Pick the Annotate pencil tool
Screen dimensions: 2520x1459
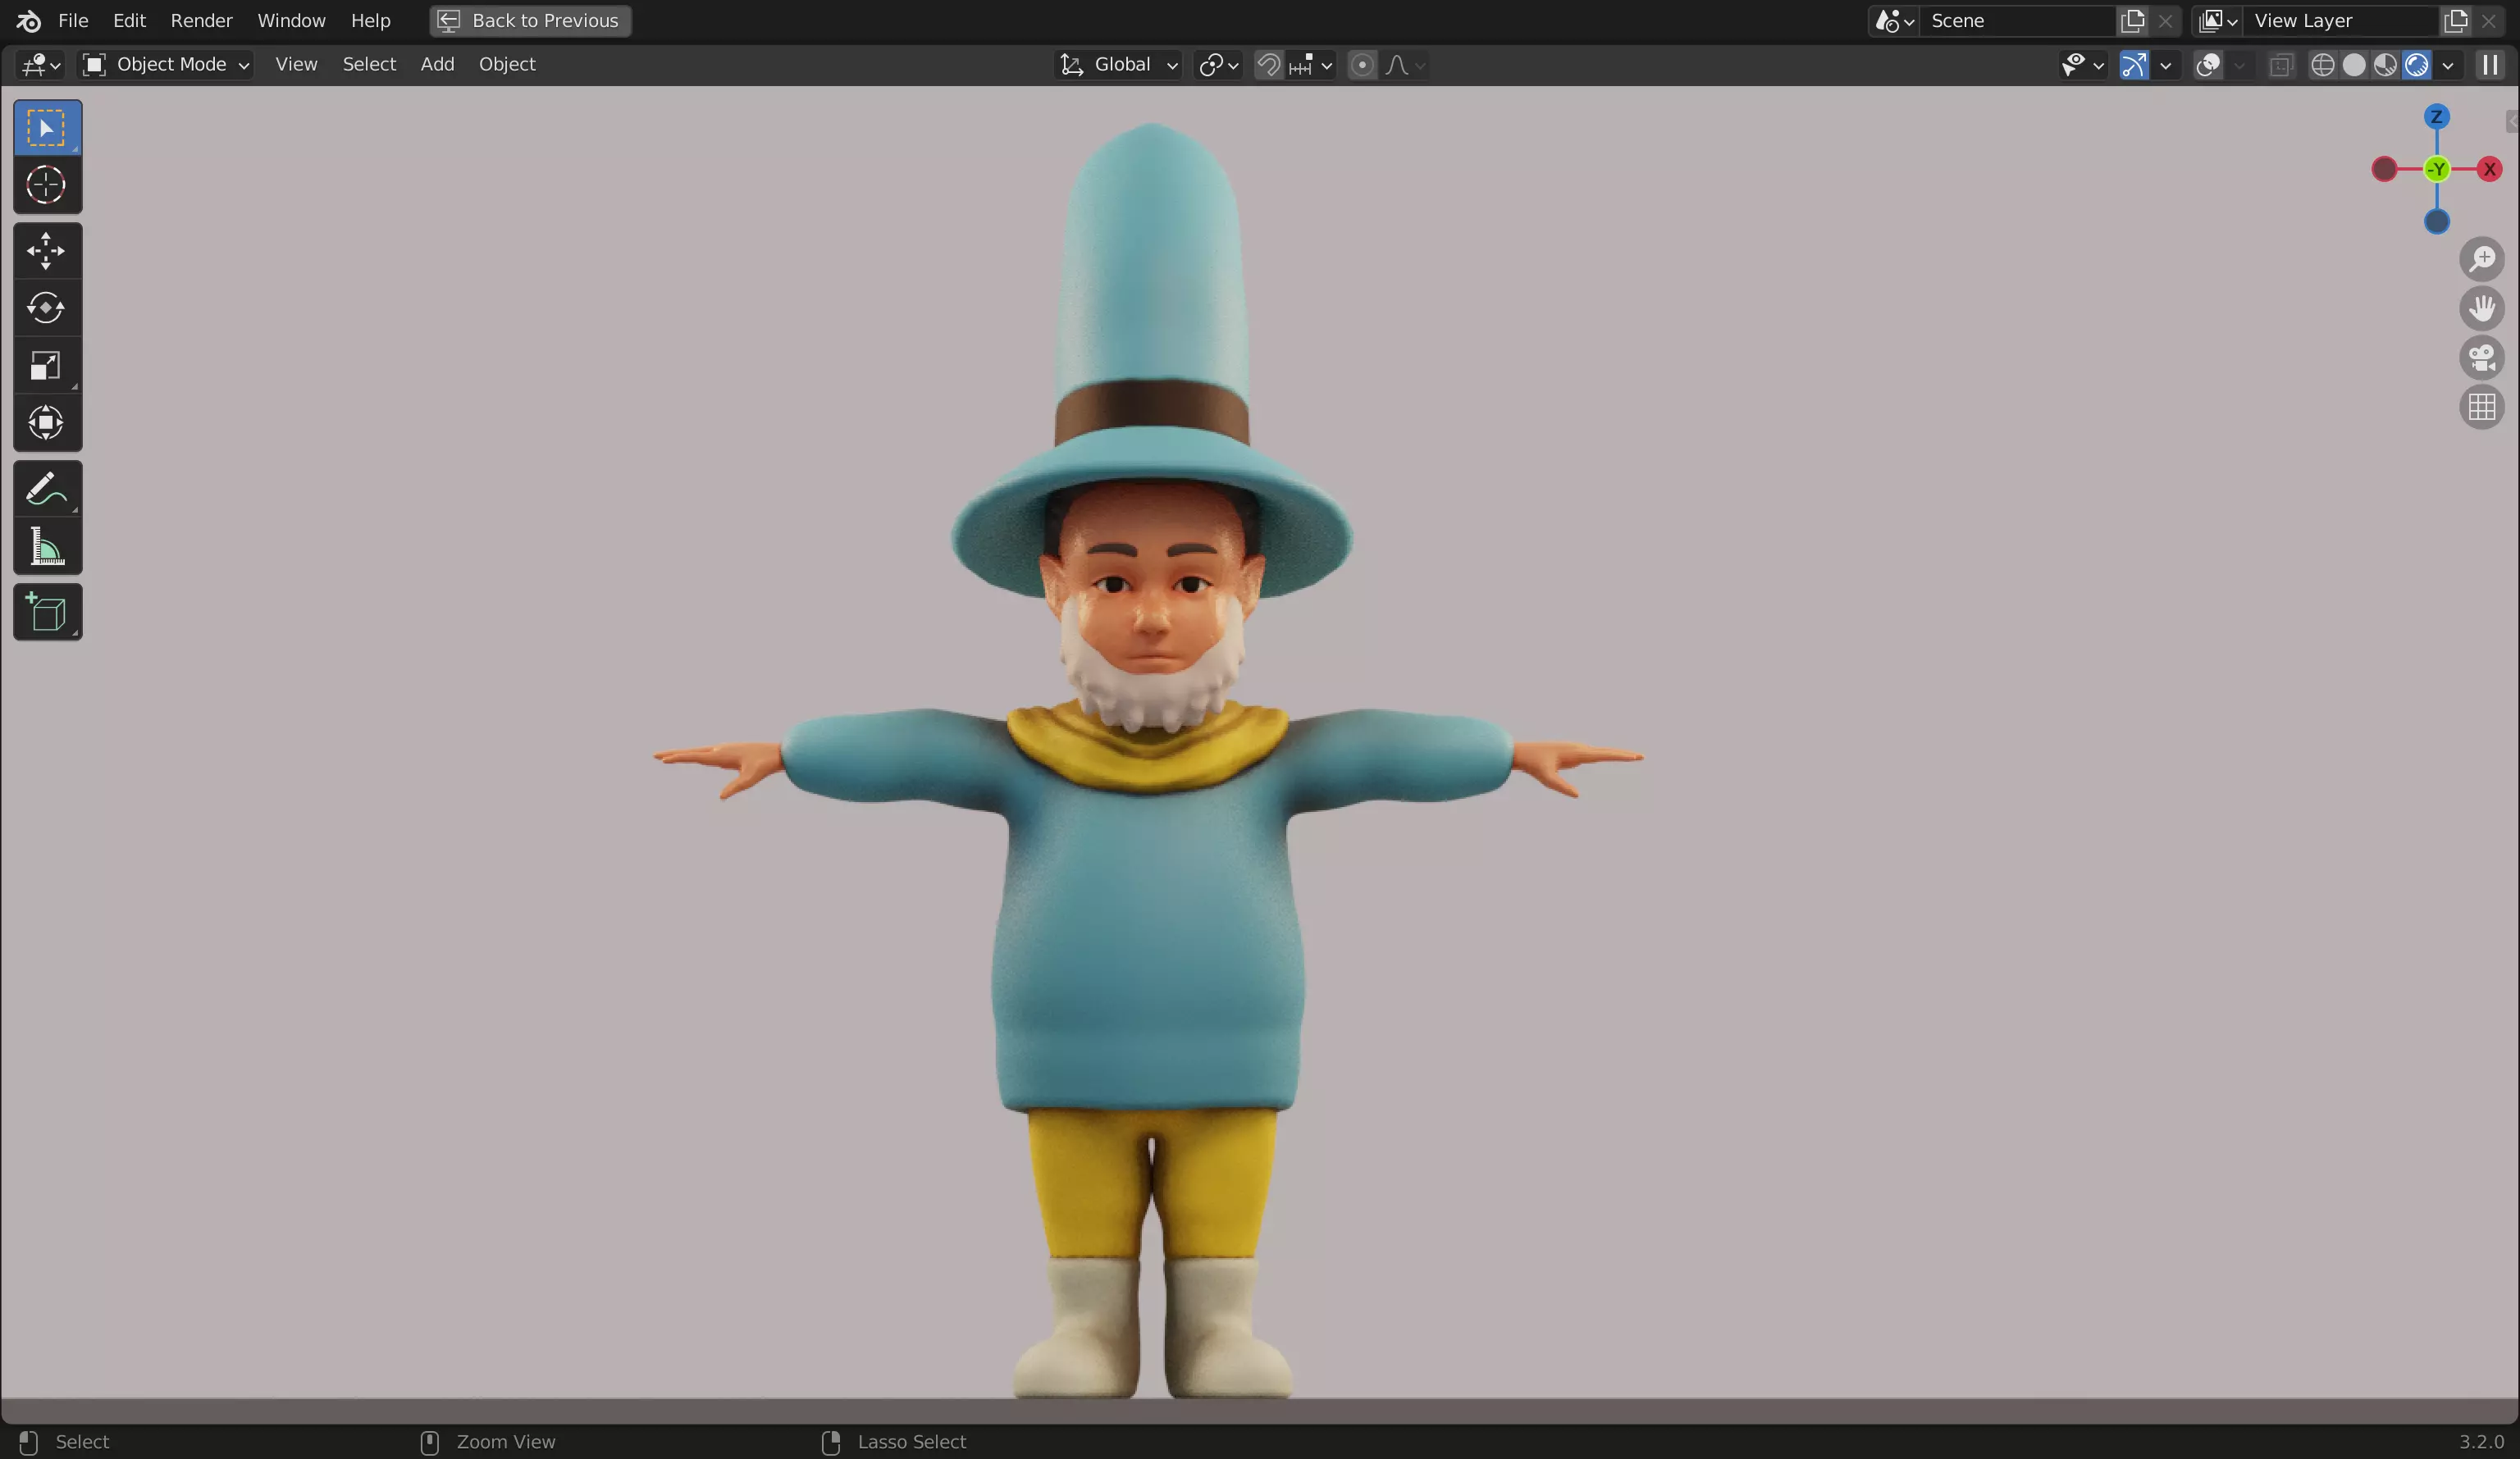coord(46,489)
